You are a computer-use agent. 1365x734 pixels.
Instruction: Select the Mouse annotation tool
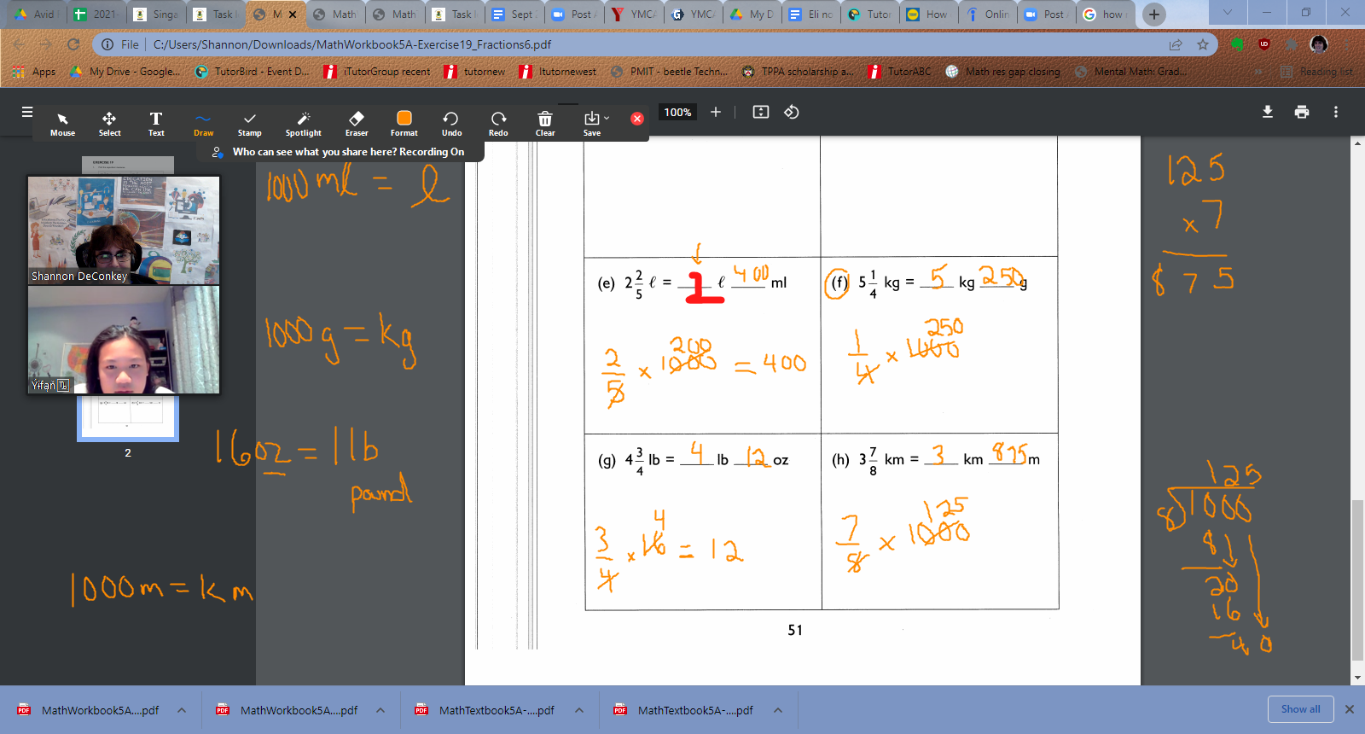pos(62,124)
